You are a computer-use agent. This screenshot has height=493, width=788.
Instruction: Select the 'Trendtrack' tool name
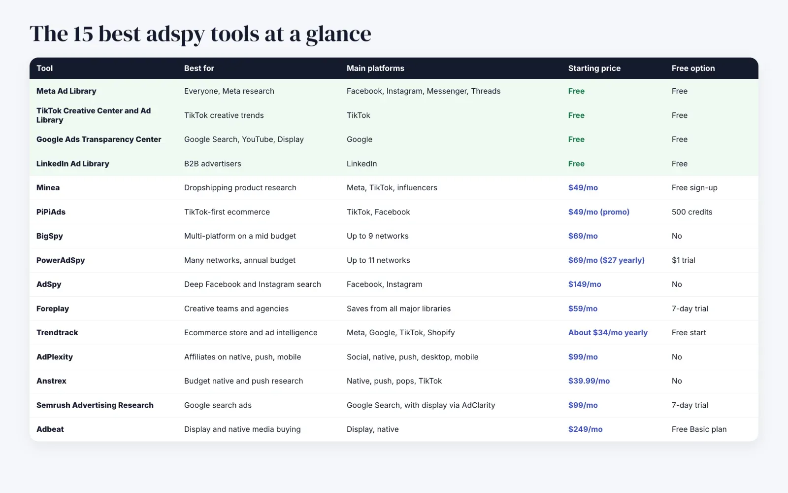point(57,333)
